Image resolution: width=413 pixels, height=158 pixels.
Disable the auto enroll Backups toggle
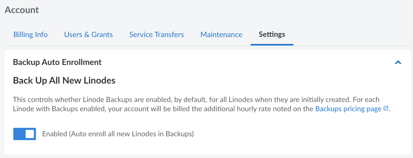(x=25, y=134)
